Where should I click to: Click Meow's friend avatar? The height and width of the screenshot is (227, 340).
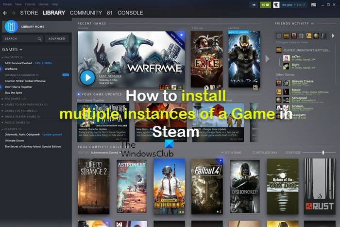click(286, 91)
